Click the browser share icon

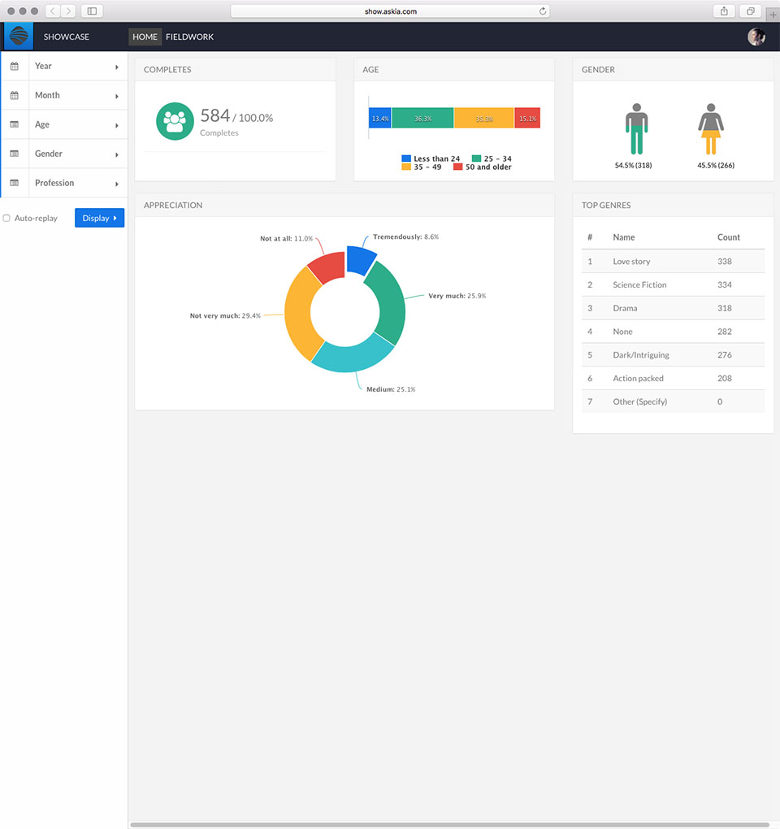click(724, 11)
